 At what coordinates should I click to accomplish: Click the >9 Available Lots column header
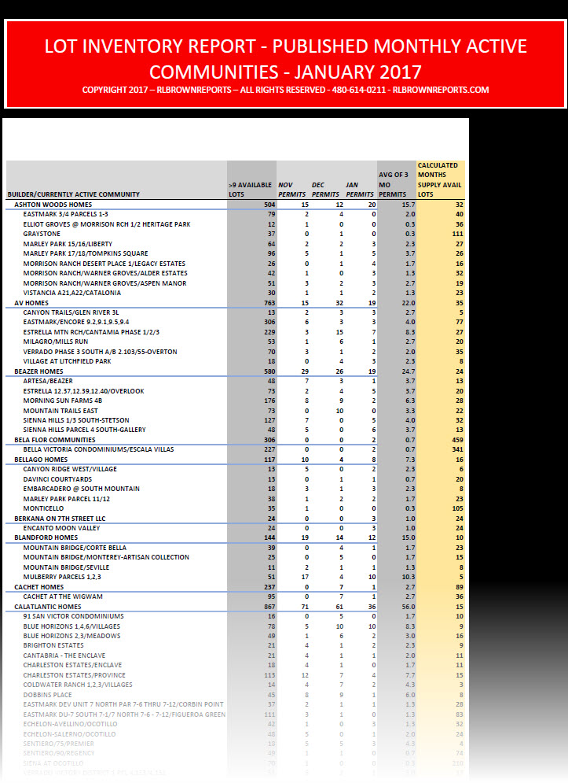click(x=250, y=189)
